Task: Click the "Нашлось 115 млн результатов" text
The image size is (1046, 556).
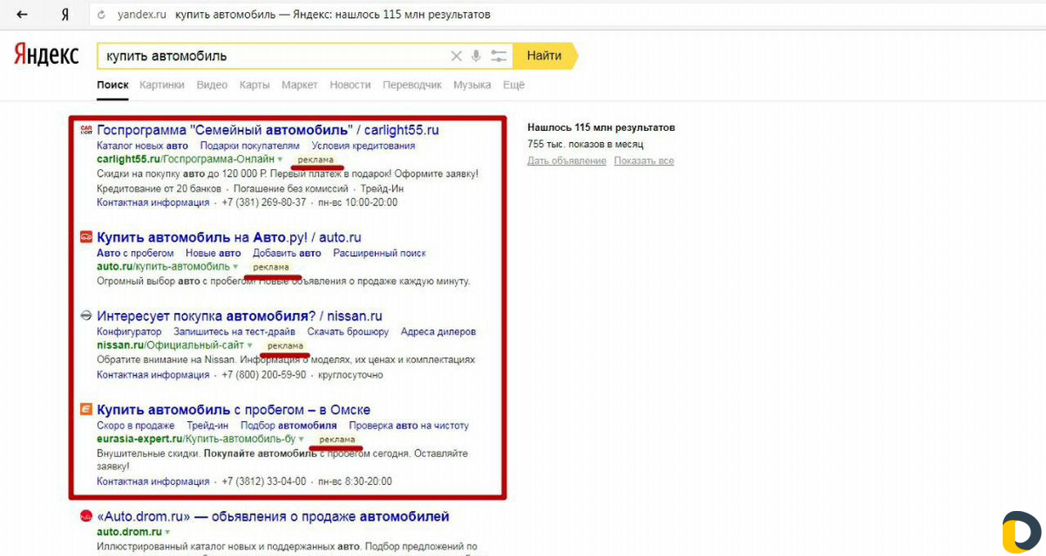Action: 601,128
